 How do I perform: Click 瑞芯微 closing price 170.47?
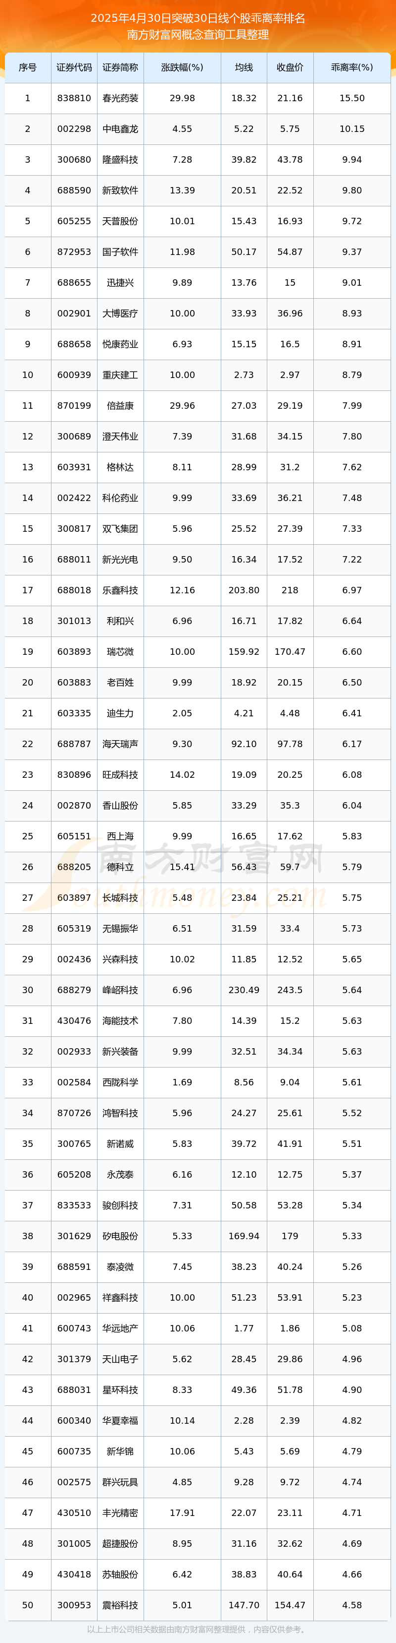point(290,652)
